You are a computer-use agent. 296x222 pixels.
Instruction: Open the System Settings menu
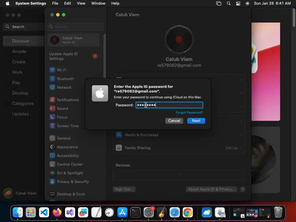point(31,3)
